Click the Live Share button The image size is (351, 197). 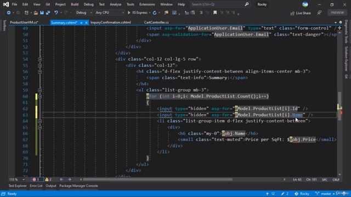pyautogui.click(x=301, y=13)
